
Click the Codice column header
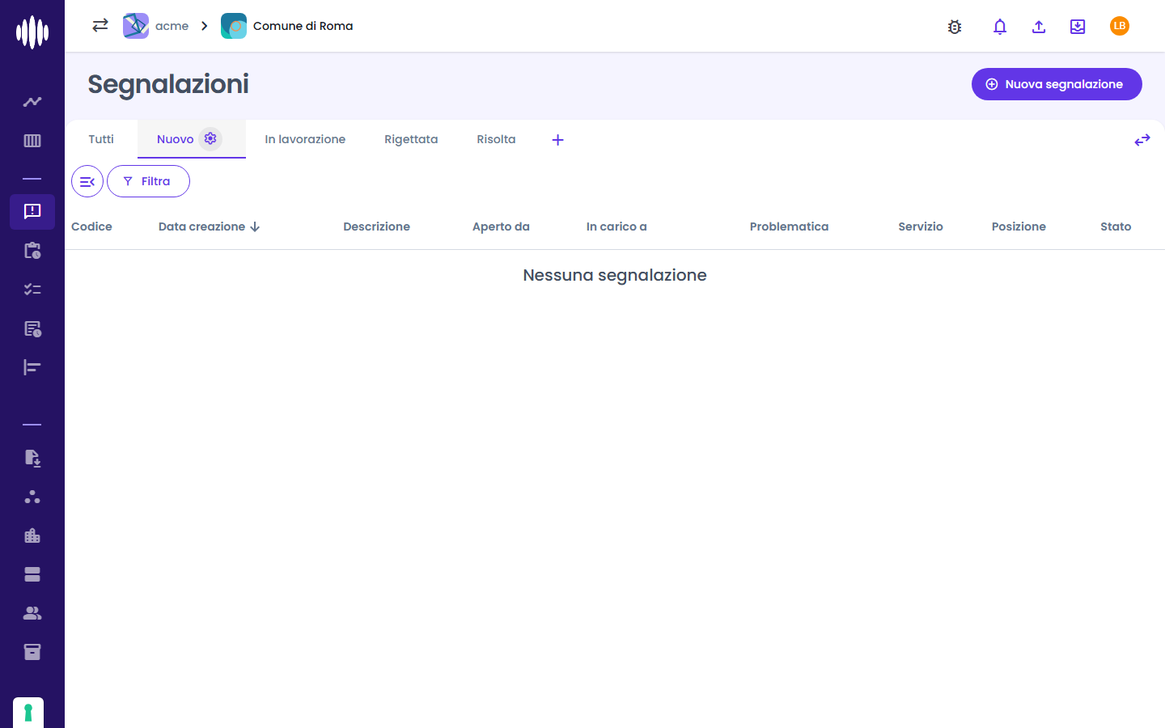click(x=91, y=226)
